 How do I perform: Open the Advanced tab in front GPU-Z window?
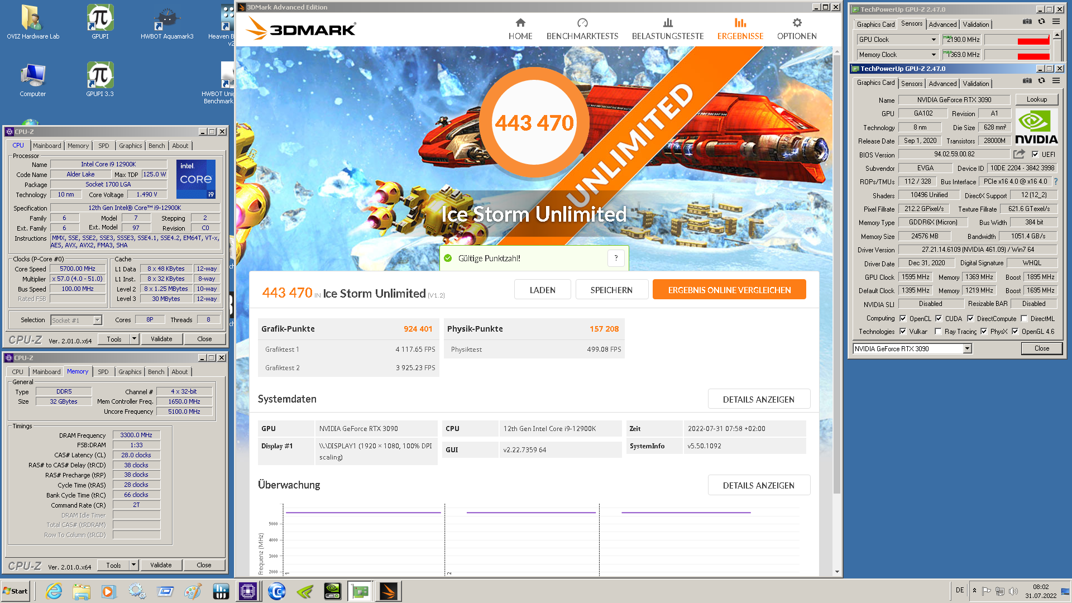tap(942, 84)
